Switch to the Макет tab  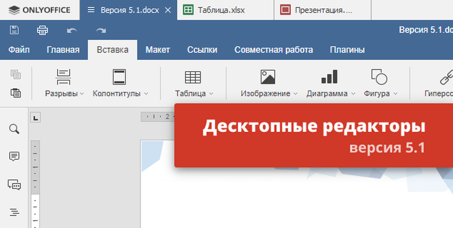[158, 50]
